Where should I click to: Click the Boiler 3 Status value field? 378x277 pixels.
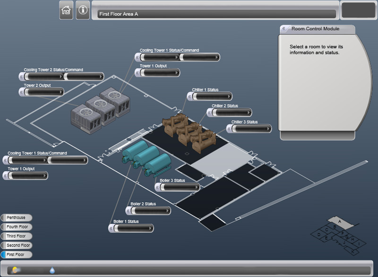180,187
